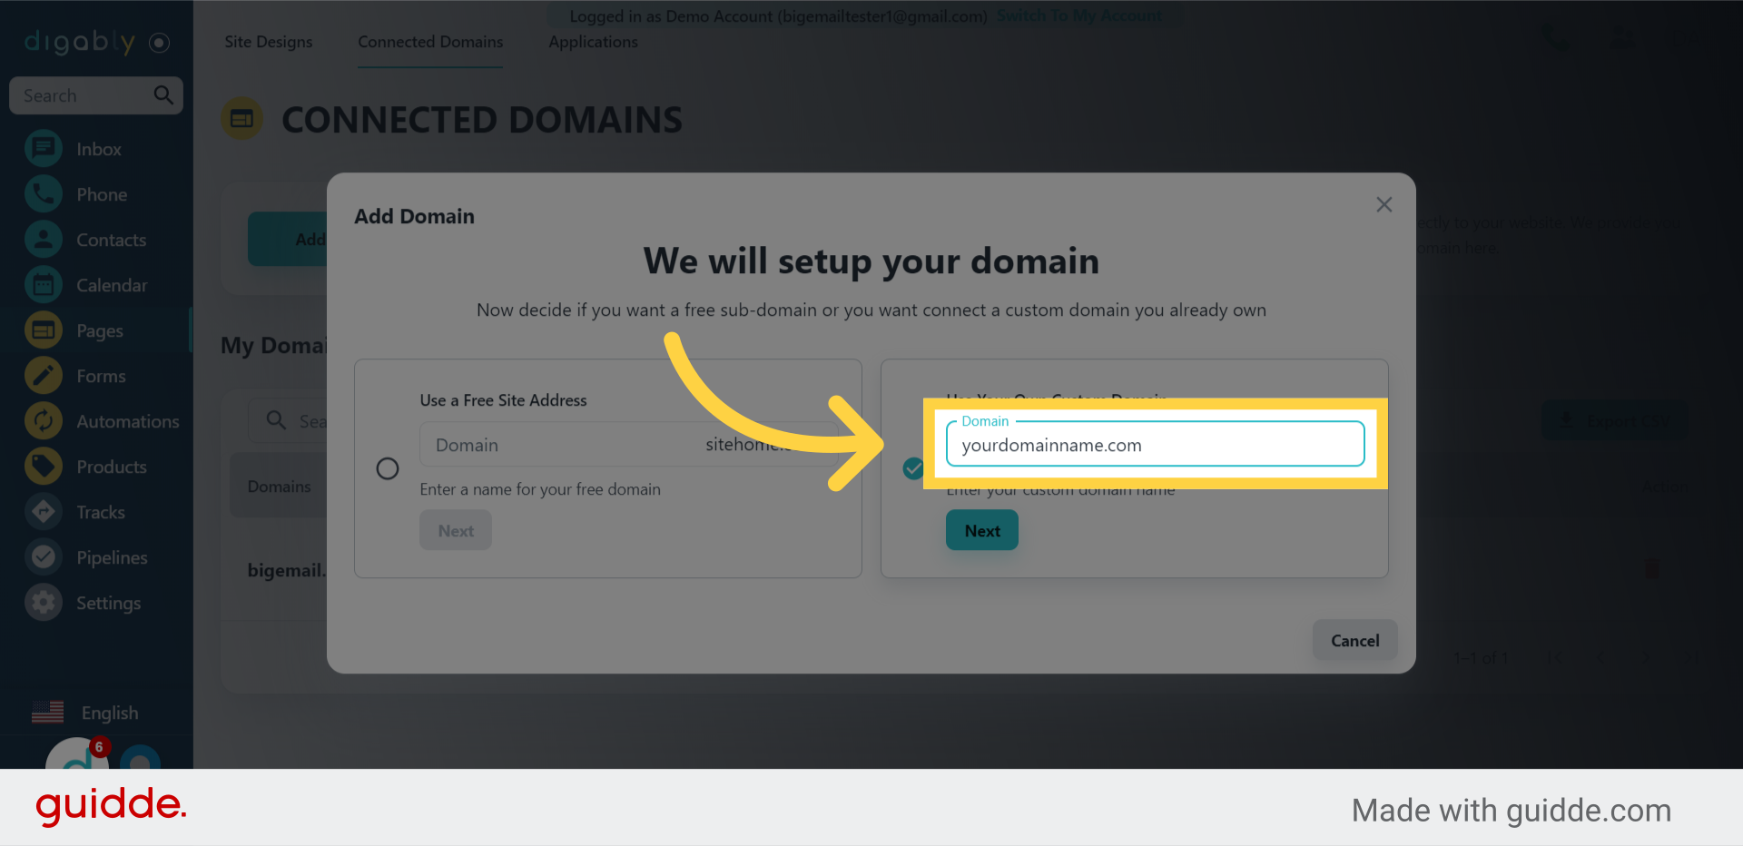Screen dimensions: 1743x846
Task: Open the Contacts icon in sidebar
Action: pos(44,240)
